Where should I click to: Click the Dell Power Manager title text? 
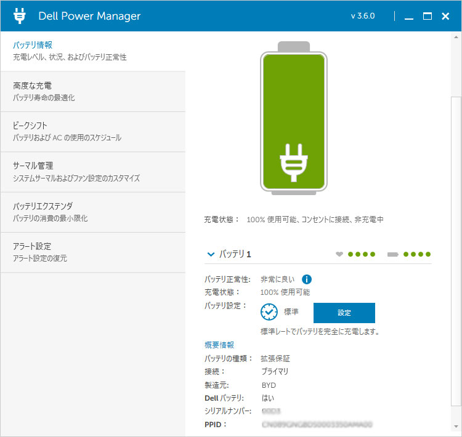coord(89,16)
